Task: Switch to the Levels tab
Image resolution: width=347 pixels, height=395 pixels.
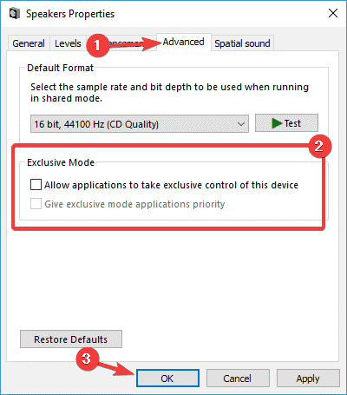Action: [x=68, y=43]
